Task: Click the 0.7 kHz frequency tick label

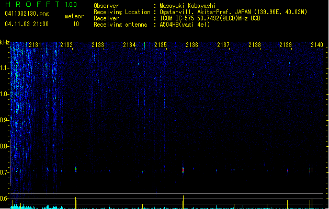Action: [4, 172]
